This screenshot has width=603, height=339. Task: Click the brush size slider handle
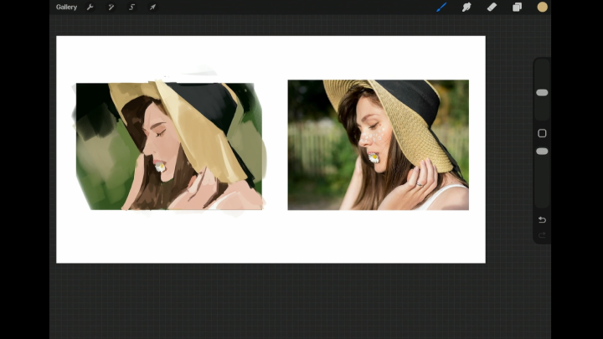pyautogui.click(x=542, y=93)
